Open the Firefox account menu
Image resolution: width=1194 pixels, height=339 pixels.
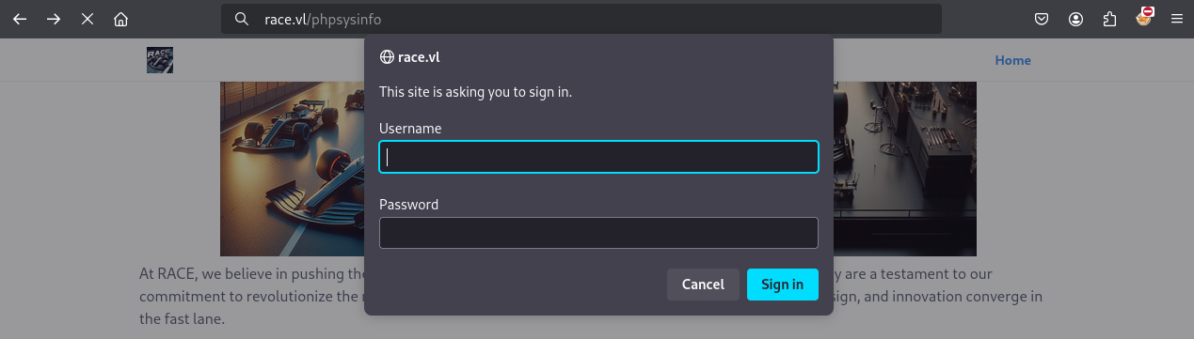coord(1076,19)
